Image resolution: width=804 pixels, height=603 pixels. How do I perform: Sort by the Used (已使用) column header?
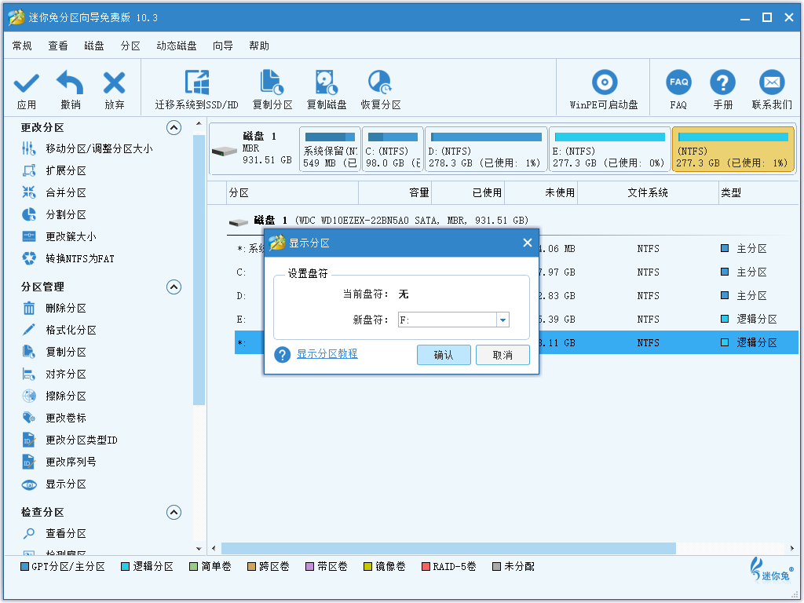pos(468,193)
